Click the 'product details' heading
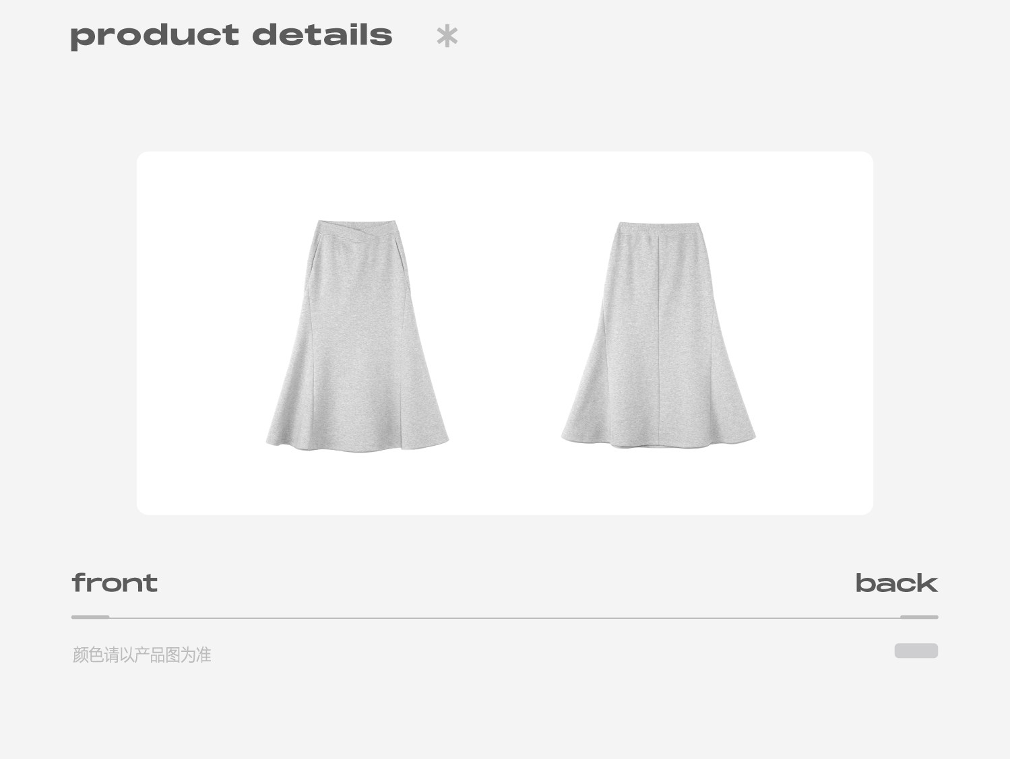The width and height of the screenshot is (1010, 759). pos(231,36)
